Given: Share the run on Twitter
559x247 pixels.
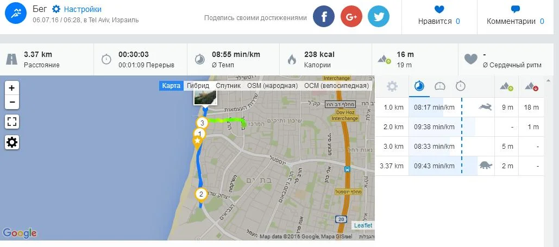Looking at the screenshot, I should pos(379,16).
